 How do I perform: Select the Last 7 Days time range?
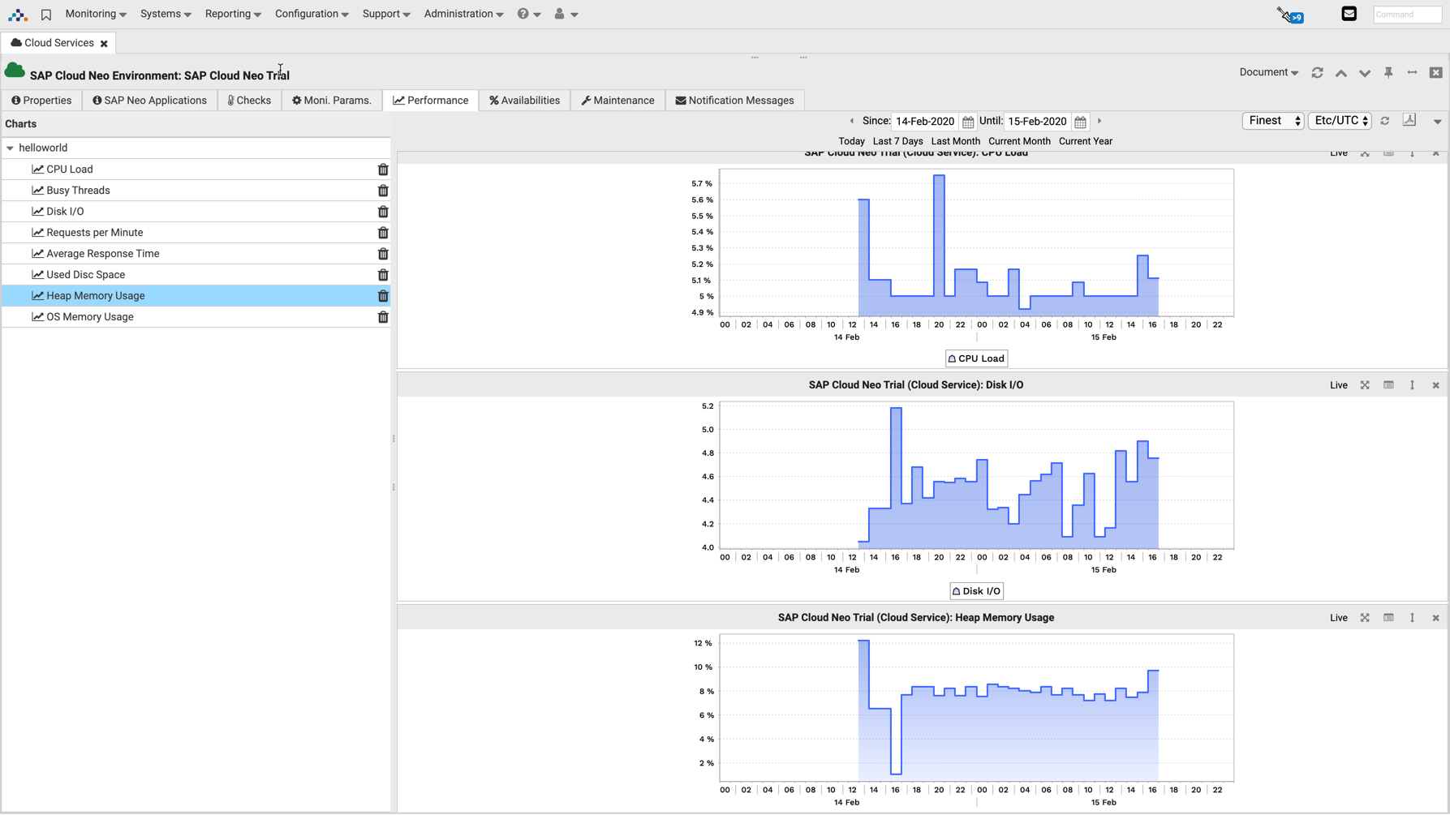coord(897,141)
